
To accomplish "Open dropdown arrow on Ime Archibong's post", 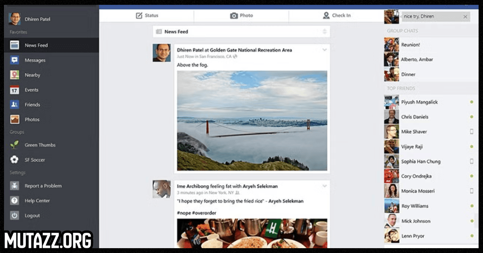I will tap(324, 186).
